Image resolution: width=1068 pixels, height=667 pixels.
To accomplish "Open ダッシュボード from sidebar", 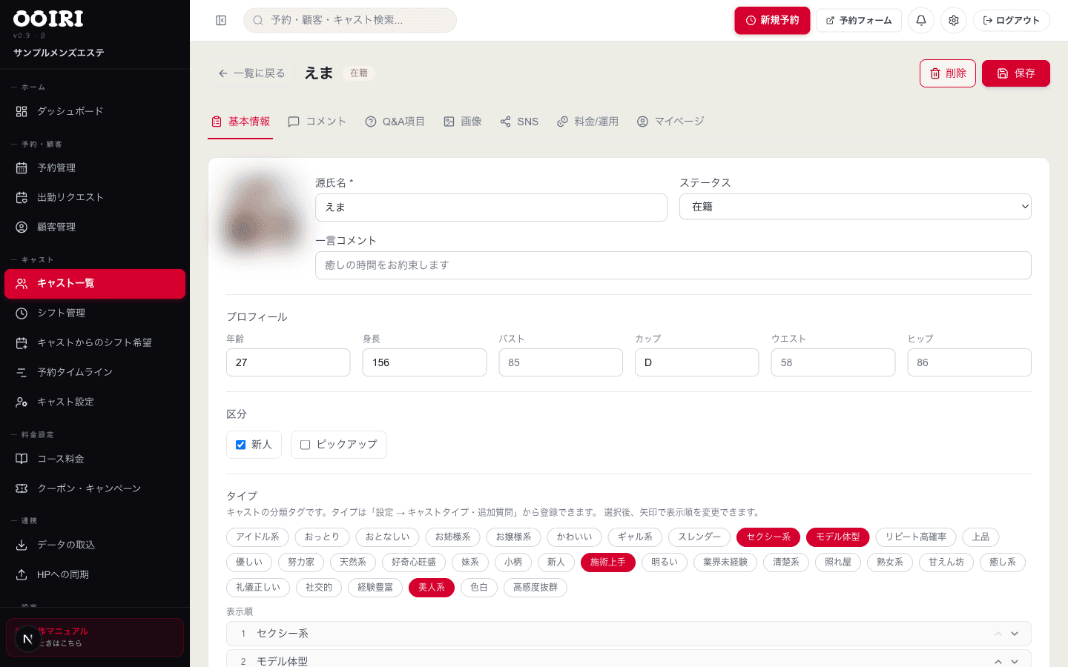I will (95, 111).
